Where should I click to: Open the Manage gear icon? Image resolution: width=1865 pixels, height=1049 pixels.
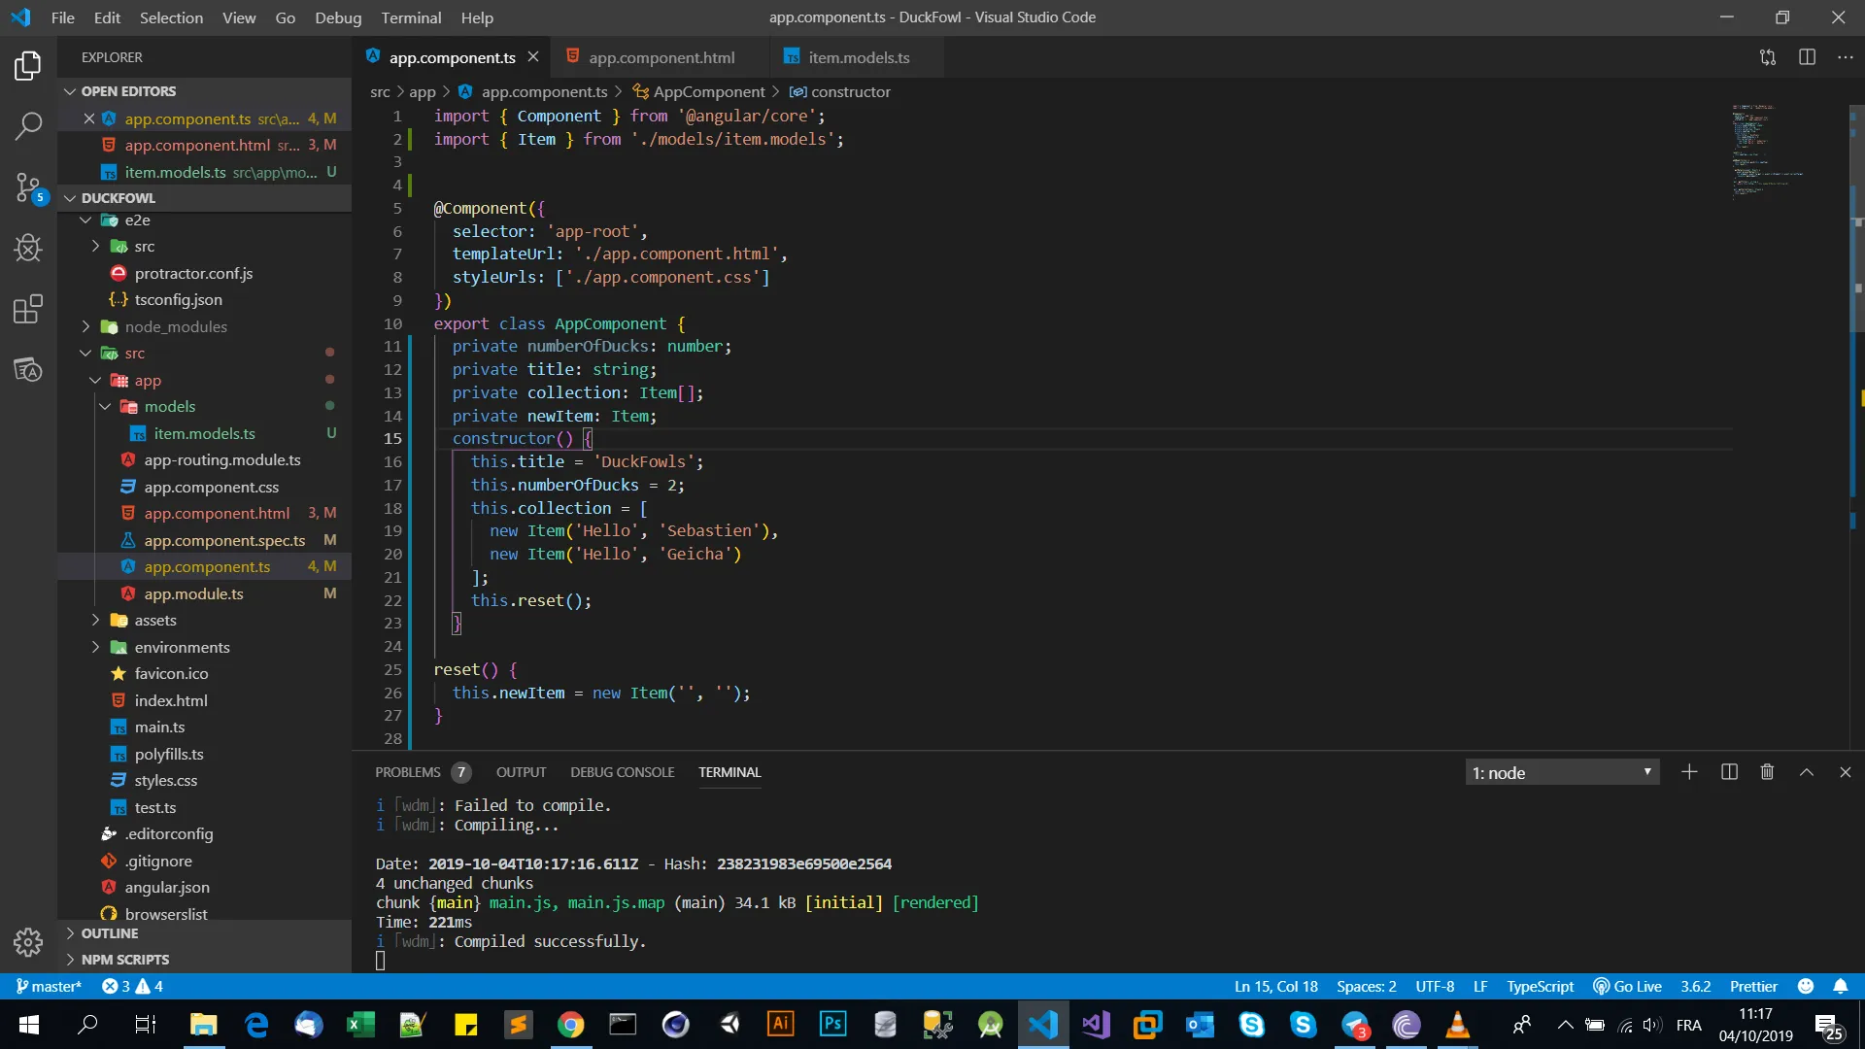click(x=28, y=941)
